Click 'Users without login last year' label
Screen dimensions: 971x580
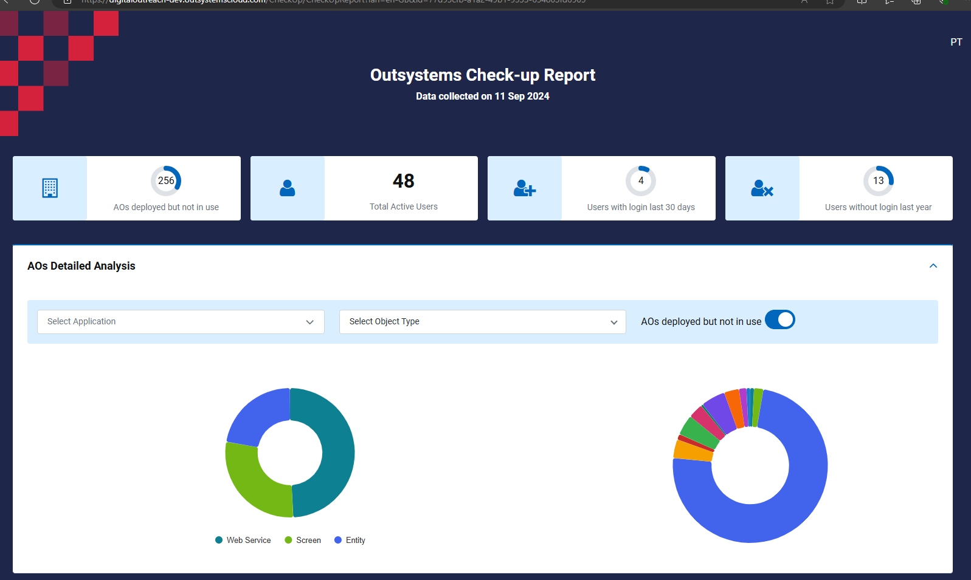[x=879, y=207]
